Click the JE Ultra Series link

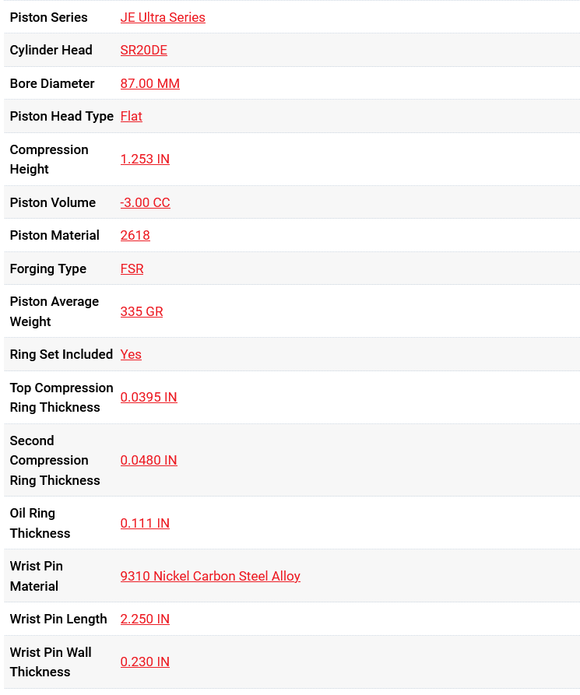(163, 17)
